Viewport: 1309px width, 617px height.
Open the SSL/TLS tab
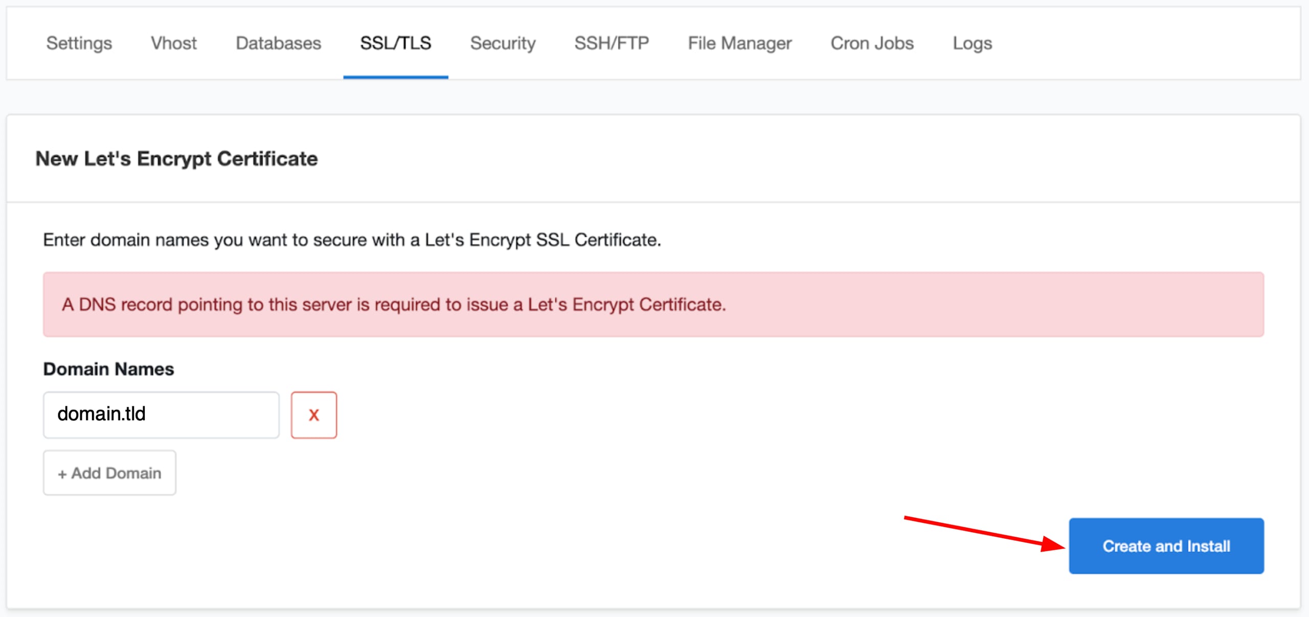396,43
